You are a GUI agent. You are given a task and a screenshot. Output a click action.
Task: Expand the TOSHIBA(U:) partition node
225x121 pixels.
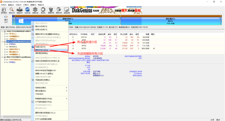point(5,60)
